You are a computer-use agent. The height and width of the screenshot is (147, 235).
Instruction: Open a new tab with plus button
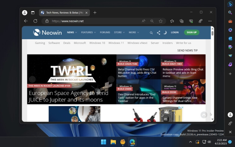pos(95,13)
